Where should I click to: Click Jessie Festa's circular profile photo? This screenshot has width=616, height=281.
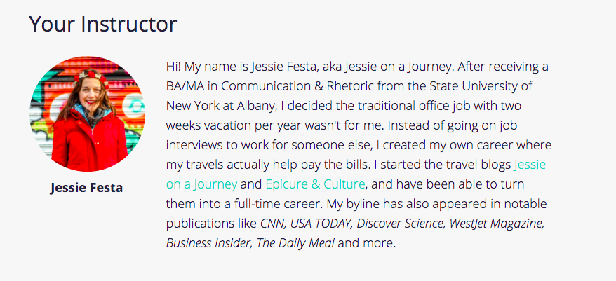(87, 114)
